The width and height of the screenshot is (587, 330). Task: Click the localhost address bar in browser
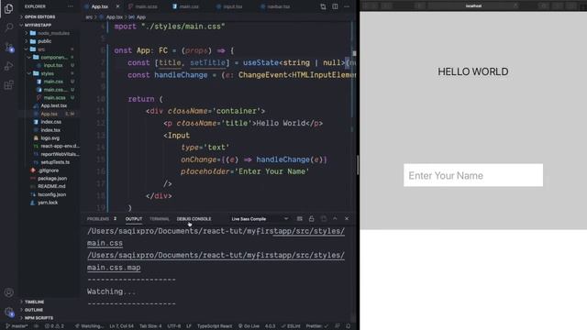click(x=473, y=6)
